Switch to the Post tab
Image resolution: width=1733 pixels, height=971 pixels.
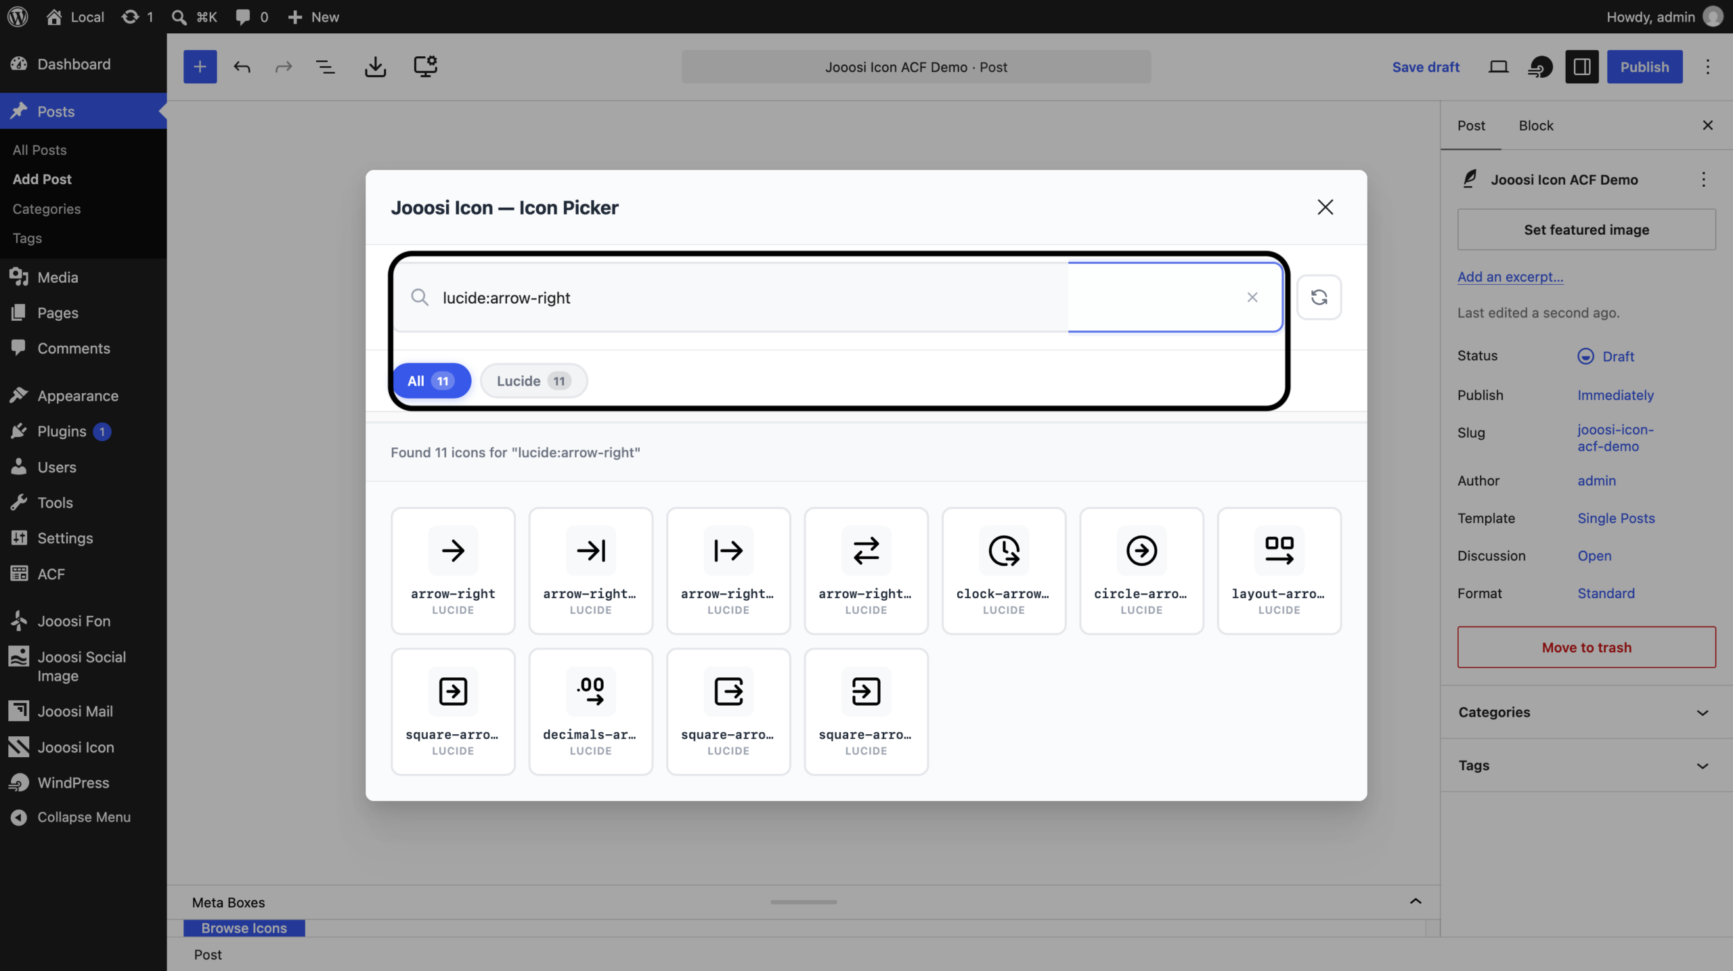[1471, 126]
